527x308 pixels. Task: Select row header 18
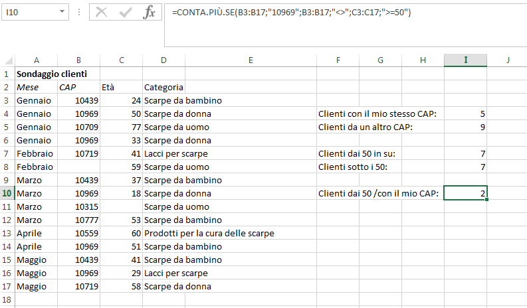[x=7, y=299]
